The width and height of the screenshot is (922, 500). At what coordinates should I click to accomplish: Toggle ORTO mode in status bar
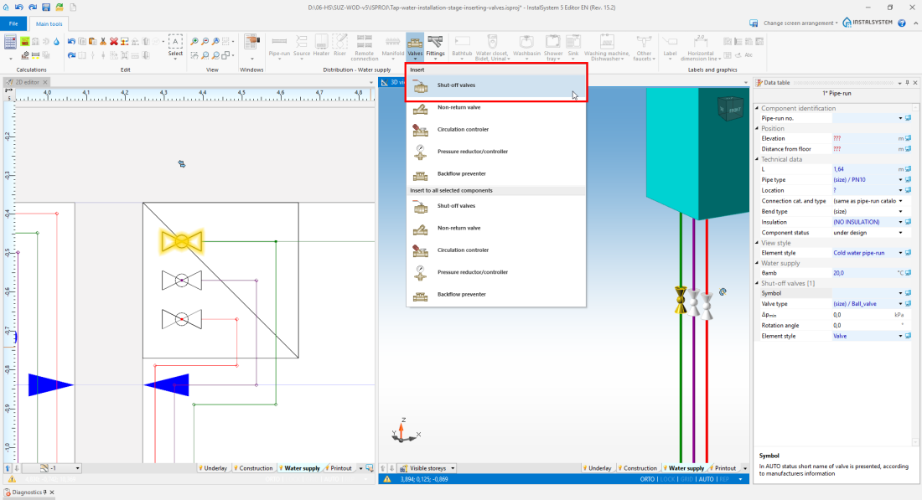[645, 479]
